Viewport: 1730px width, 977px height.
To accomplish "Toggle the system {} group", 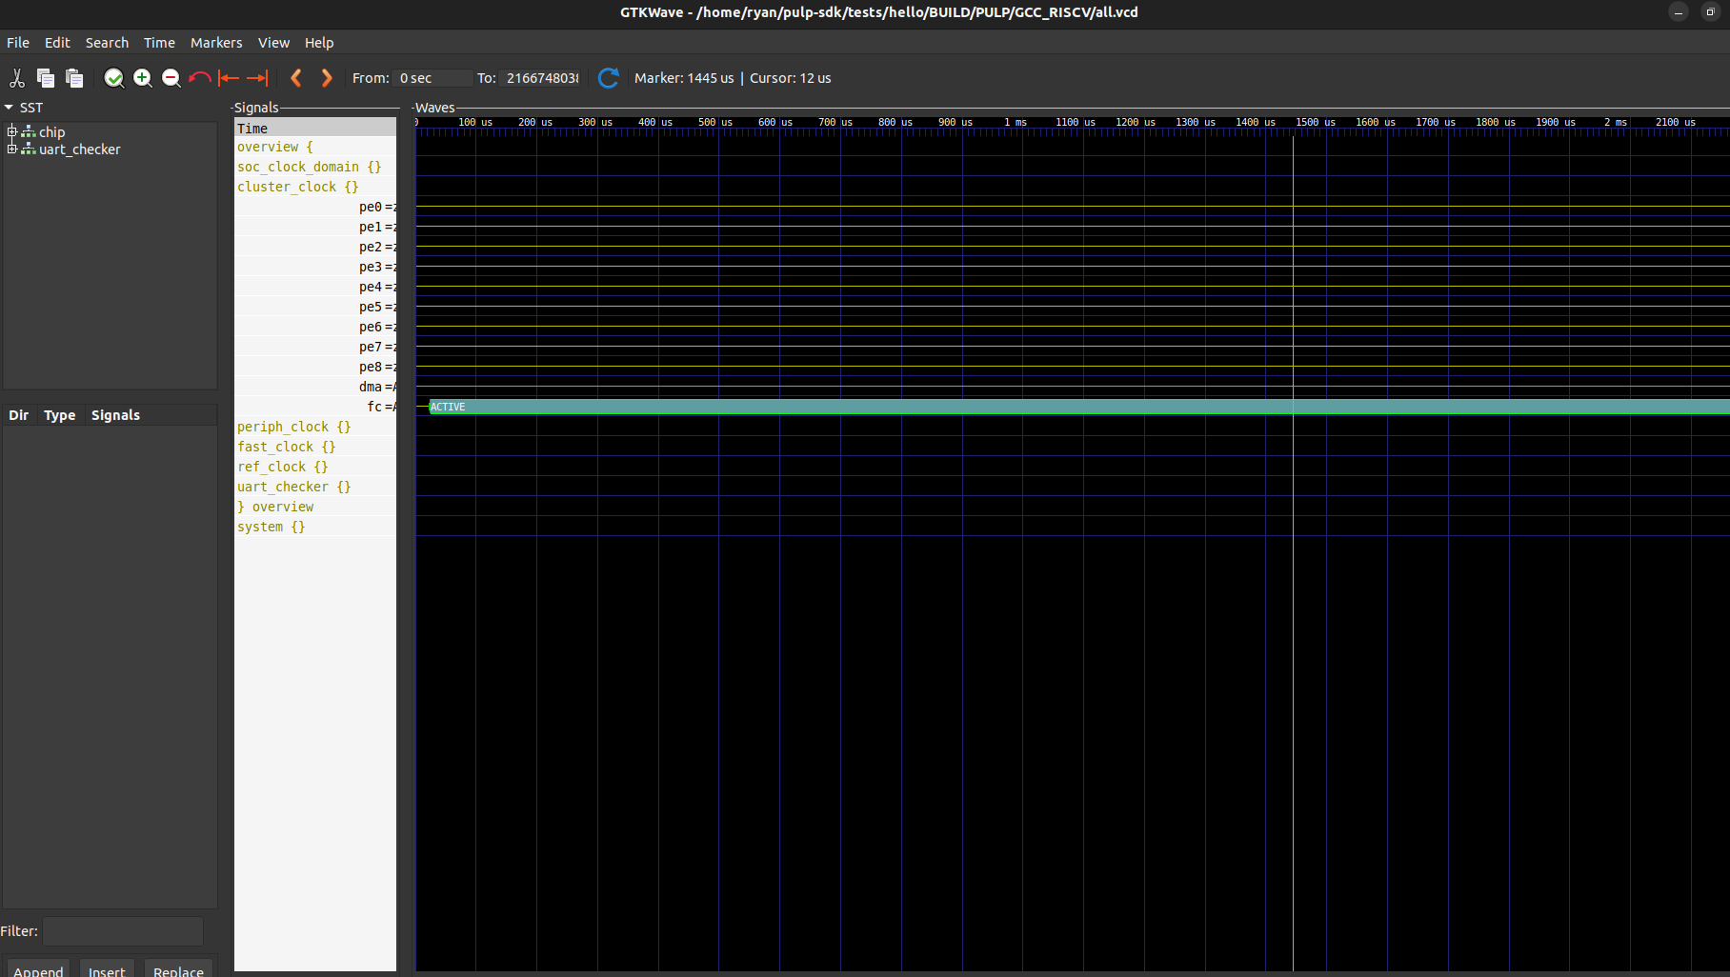I will (315, 527).
